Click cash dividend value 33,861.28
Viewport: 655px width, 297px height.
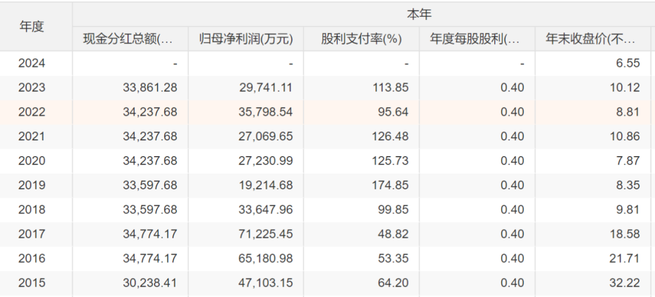tap(149, 88)
